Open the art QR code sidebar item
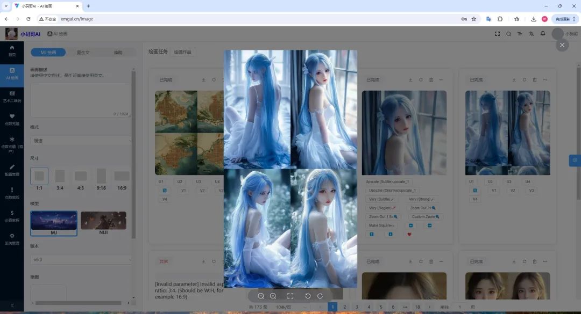 tap(12, 97)
